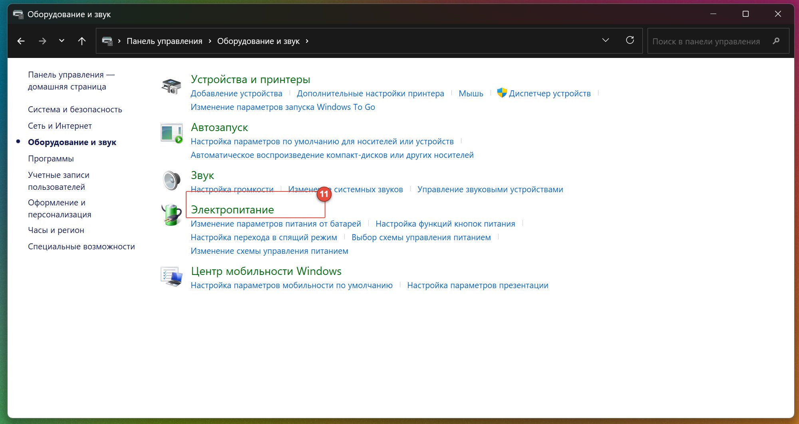The width and height of the screenshot is (799, 424).
Task: Open Звук heading
Action: 203,175
